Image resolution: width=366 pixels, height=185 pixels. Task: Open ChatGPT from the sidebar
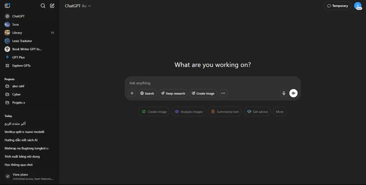pos(30,16)
